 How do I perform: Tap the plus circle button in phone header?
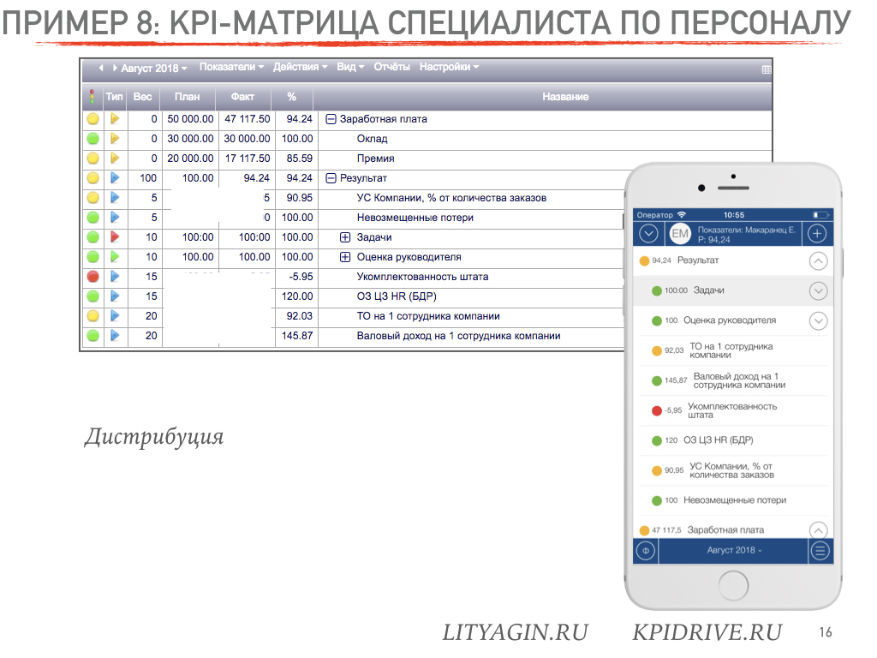[x=816, y=233]
